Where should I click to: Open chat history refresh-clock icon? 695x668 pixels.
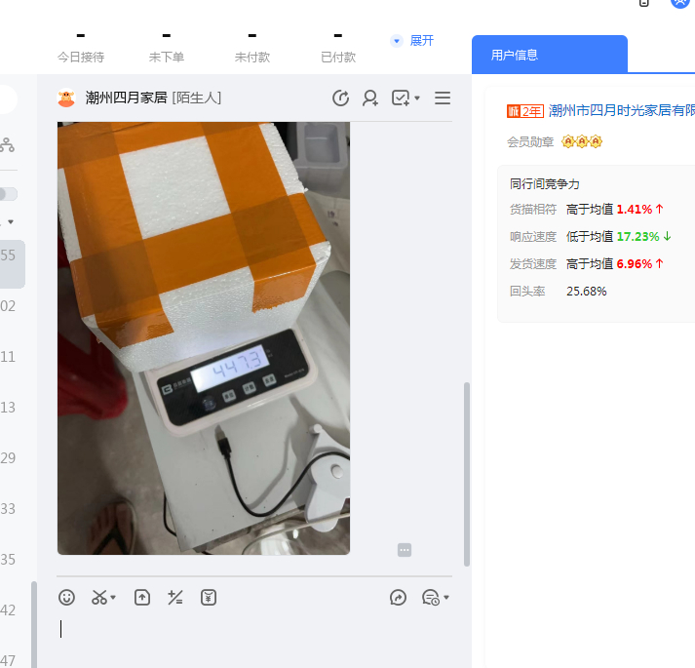340,98
